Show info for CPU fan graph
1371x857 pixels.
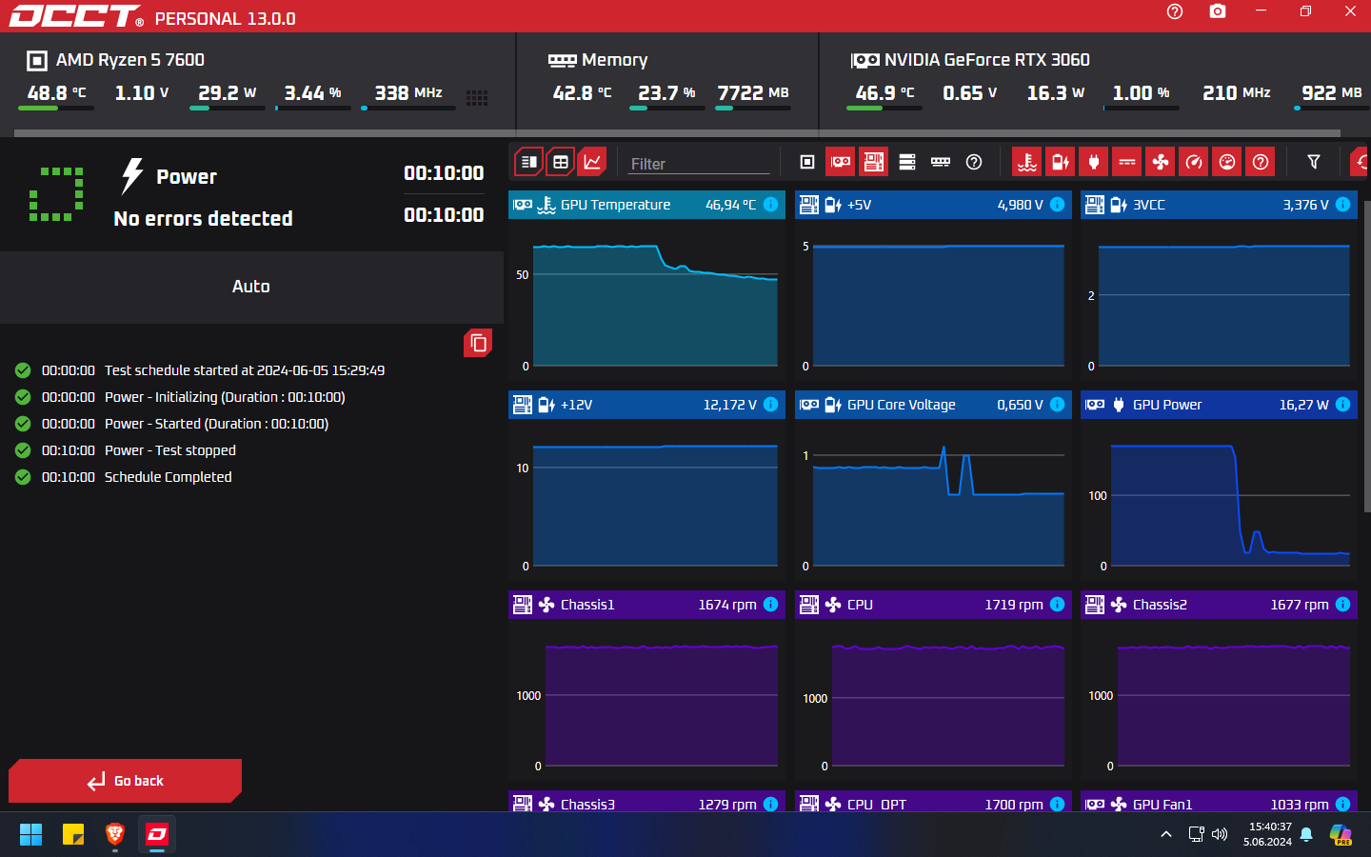1057,605
